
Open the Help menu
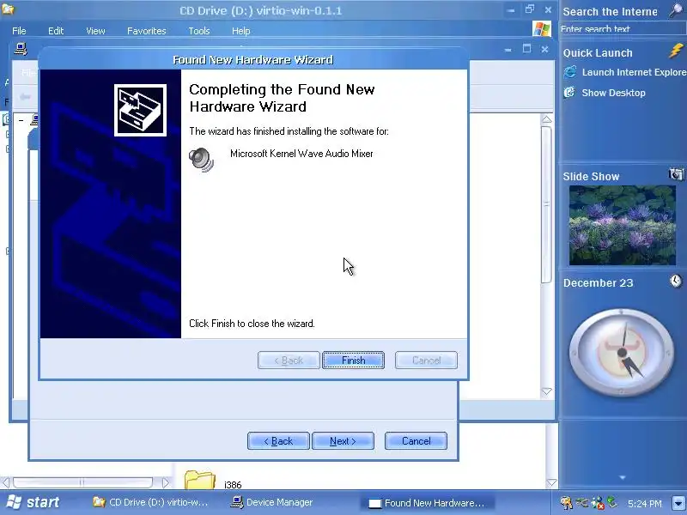pyautogui.click(x=240, y=31)
